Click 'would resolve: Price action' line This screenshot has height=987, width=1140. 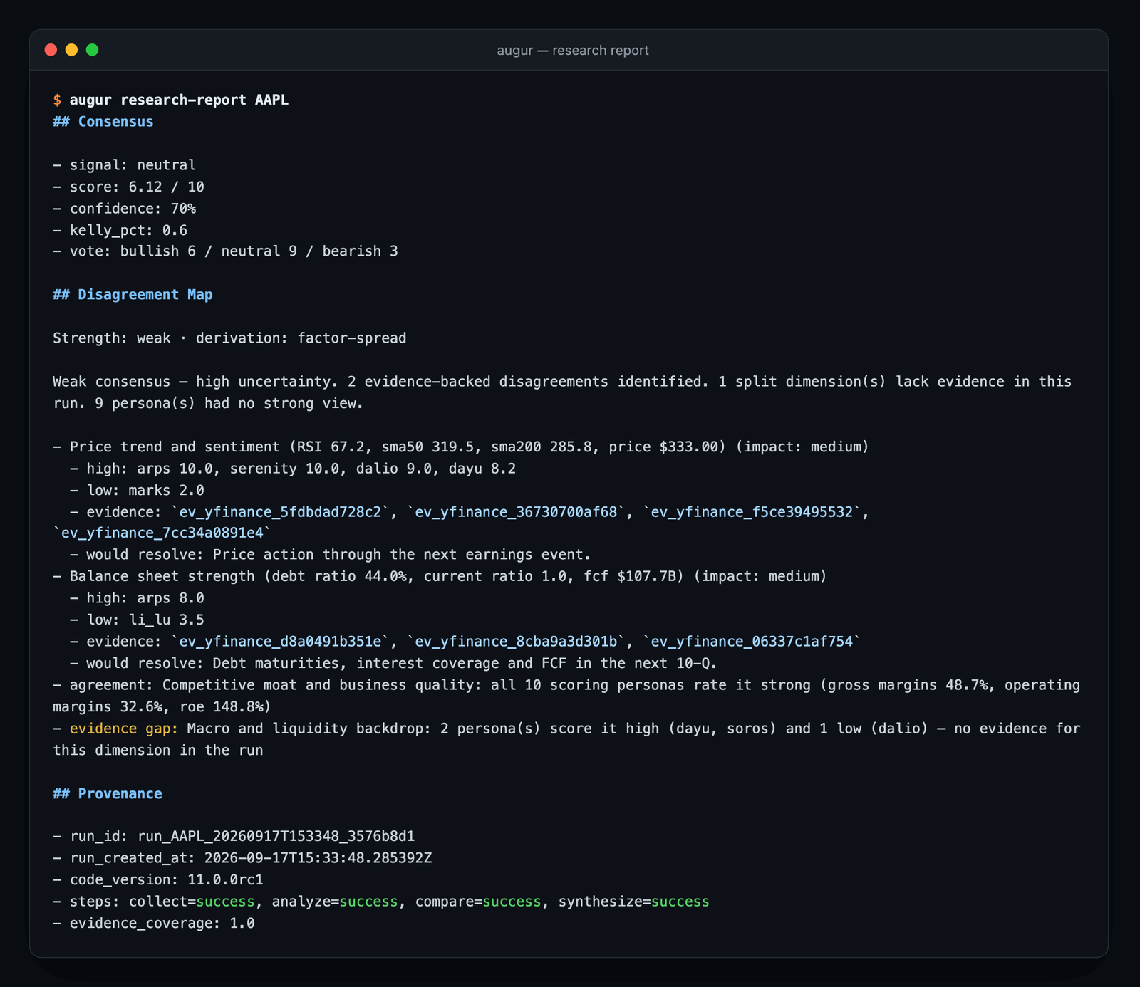coord(331,555)
